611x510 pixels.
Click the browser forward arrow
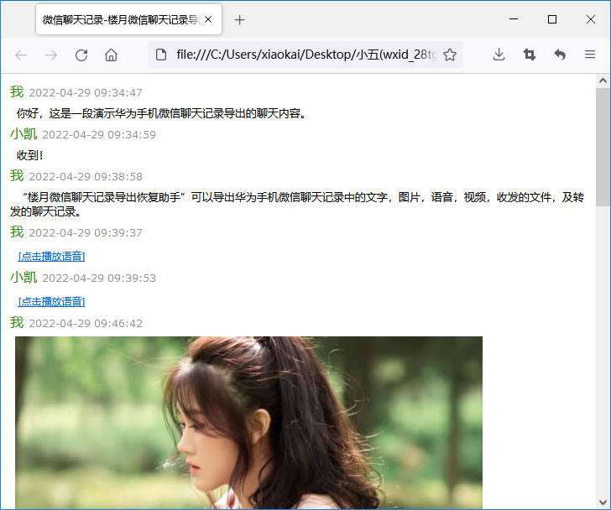51,55
